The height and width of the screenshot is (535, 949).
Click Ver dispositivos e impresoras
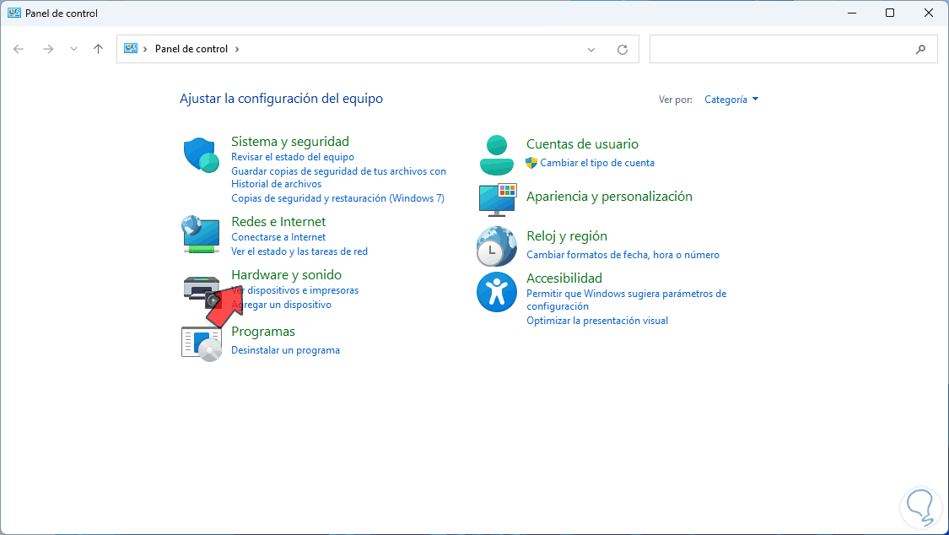(x=294, y=290)
